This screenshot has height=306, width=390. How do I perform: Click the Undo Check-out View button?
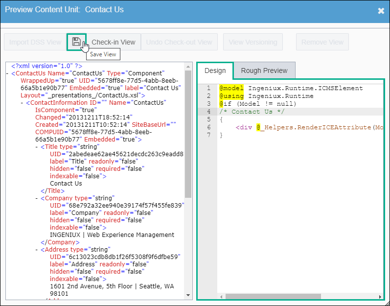(x=179, y=42)
